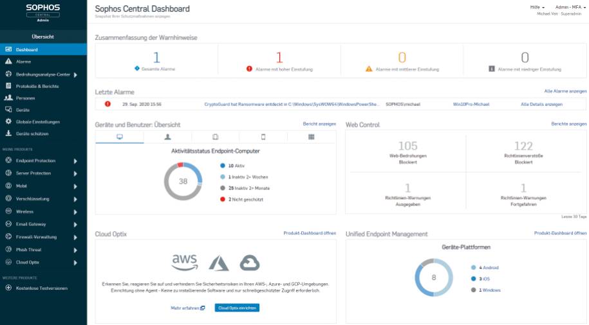Click the 3 iOS platform legend link

484,279
